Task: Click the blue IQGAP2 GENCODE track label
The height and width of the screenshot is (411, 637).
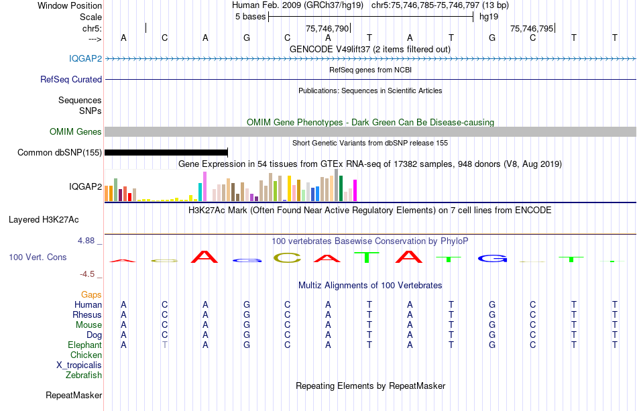Action: (85, 58)
